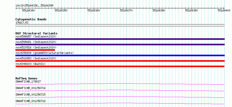Viewport: 232px width, 107px height.
Task: Select the red bar for nsv6516983
Action: 120,61
